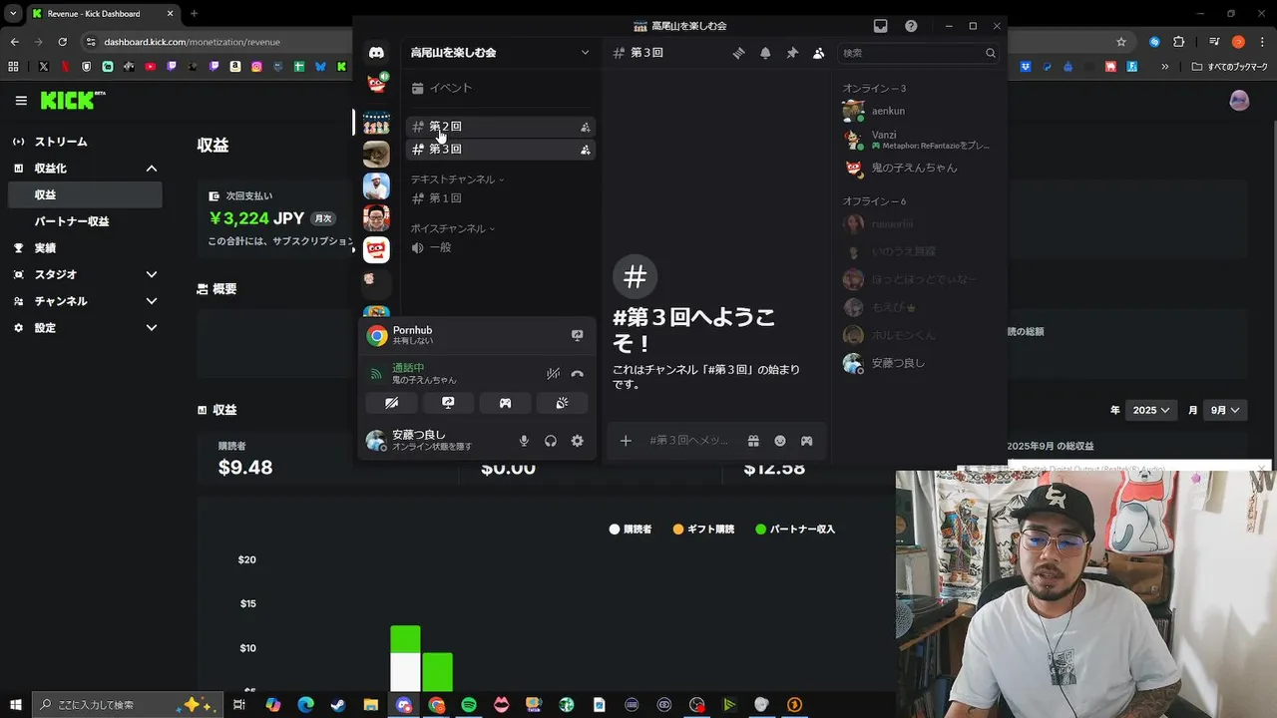Select the 第3回 channel in channel list
The height and width of the screenshot is (718, 1277).
click(500, 150)
